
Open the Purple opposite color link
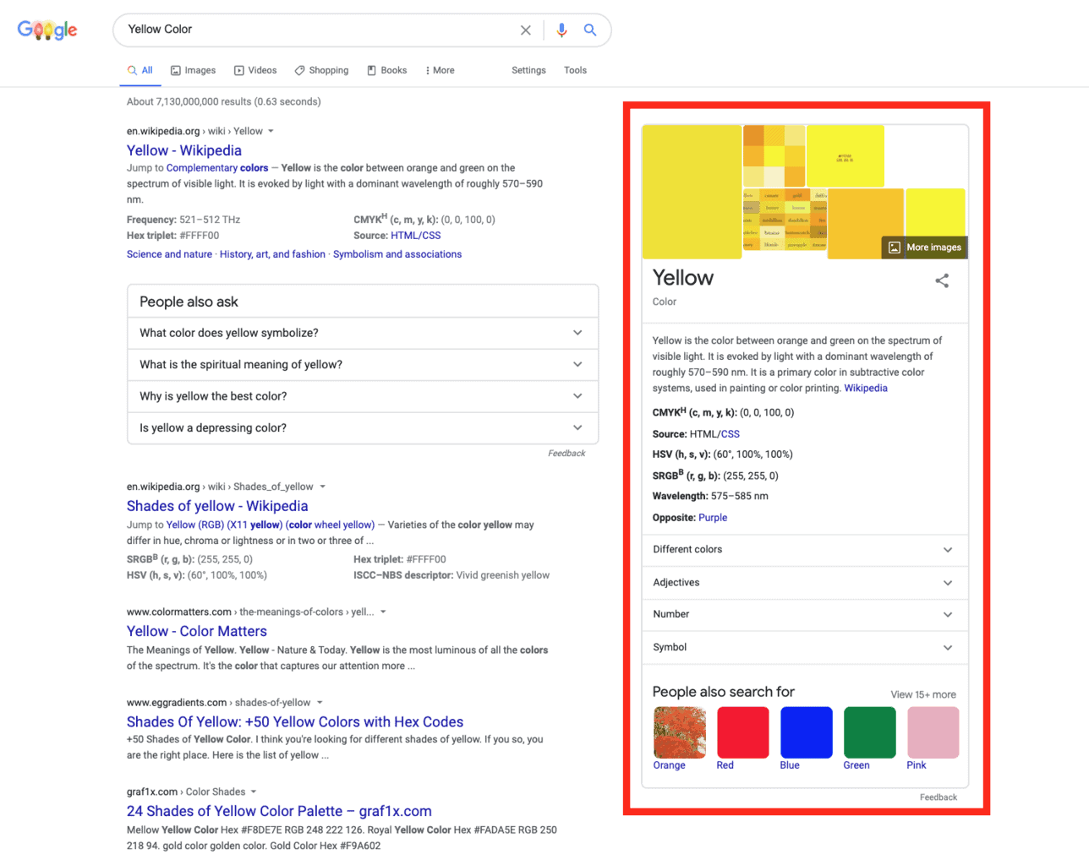tap(713, 517)
